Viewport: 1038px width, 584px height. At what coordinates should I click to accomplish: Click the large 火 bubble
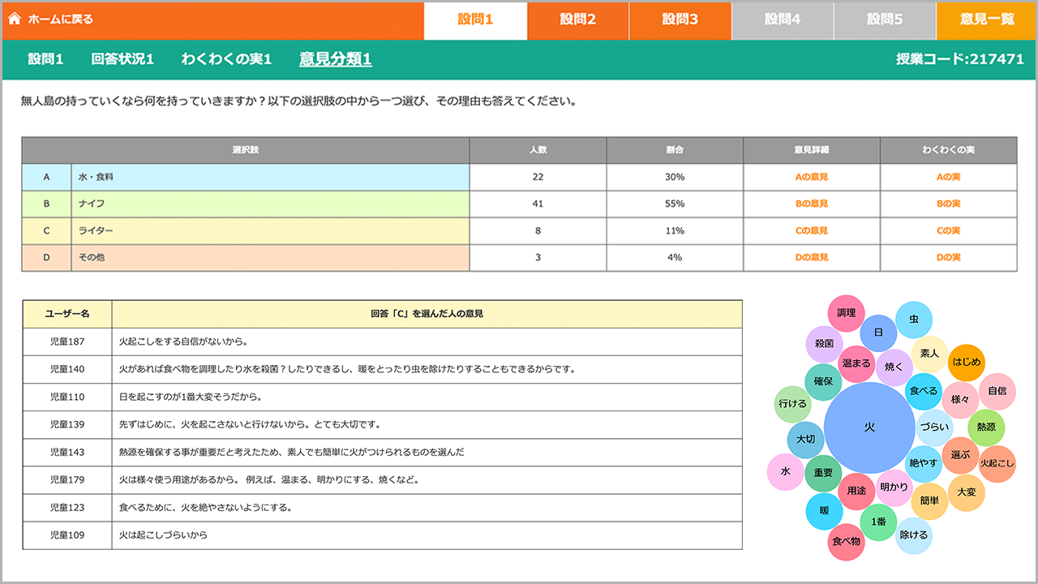point(869,427)
